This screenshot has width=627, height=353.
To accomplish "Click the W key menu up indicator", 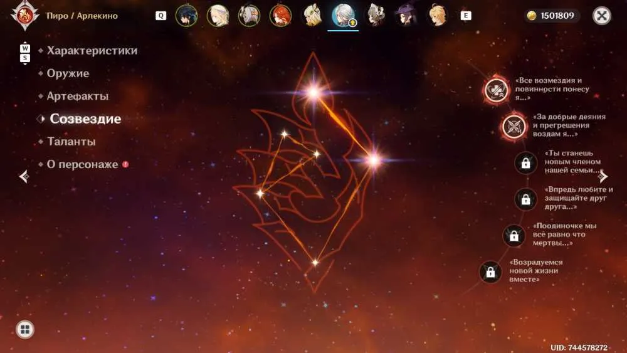I will point(25,48).
